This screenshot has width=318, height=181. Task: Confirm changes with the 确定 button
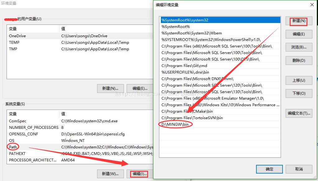(269, 169)
